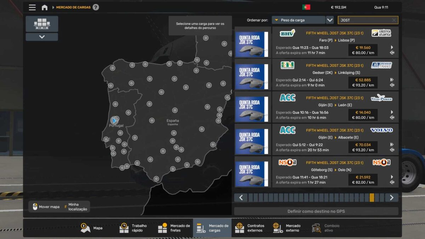The image size is (425, 239).
Task: Open the Peso da carga sort dropdown
Action: 298,20
